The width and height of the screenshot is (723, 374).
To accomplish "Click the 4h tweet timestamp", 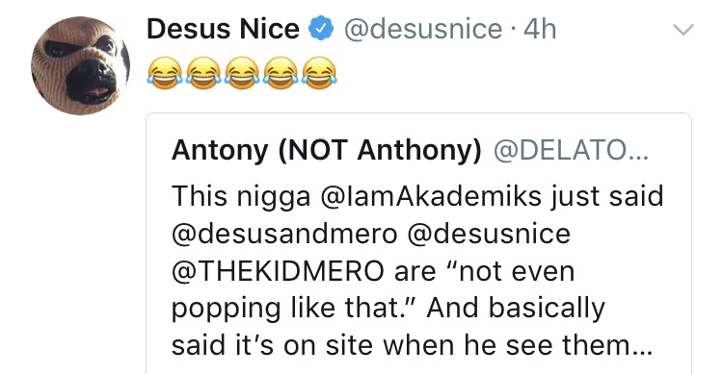I will [x=540, y=29].
